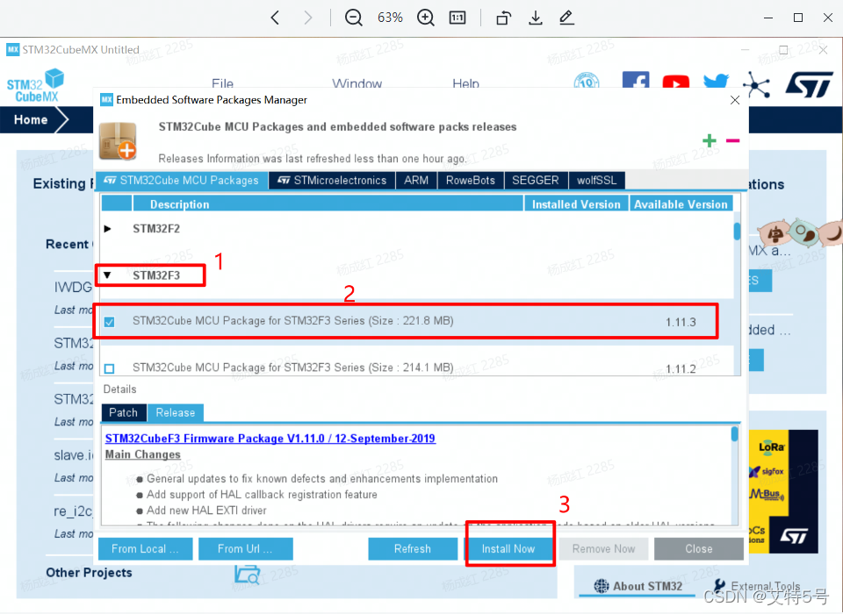The image size is (843, 614).
Task: Show image at actual 1:1 size
Action: (x=457, y=18)
